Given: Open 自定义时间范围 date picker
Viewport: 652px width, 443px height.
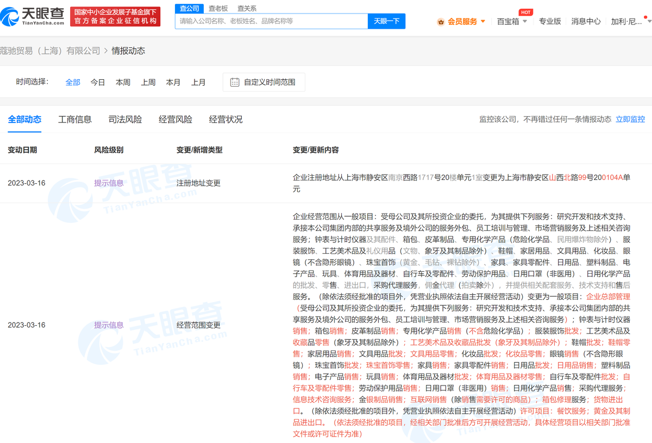Looking at the screenshot, I should pos(264,82).
